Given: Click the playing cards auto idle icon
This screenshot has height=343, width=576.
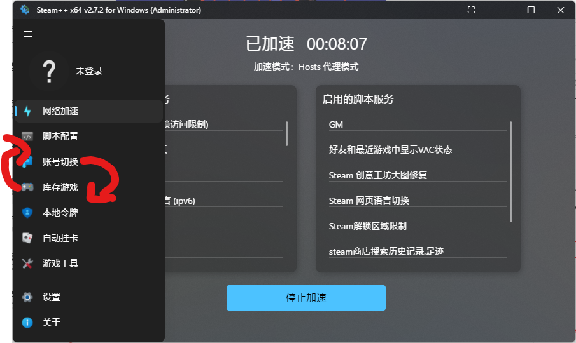Looking at the screenshot, I should [x=27, y=238].
